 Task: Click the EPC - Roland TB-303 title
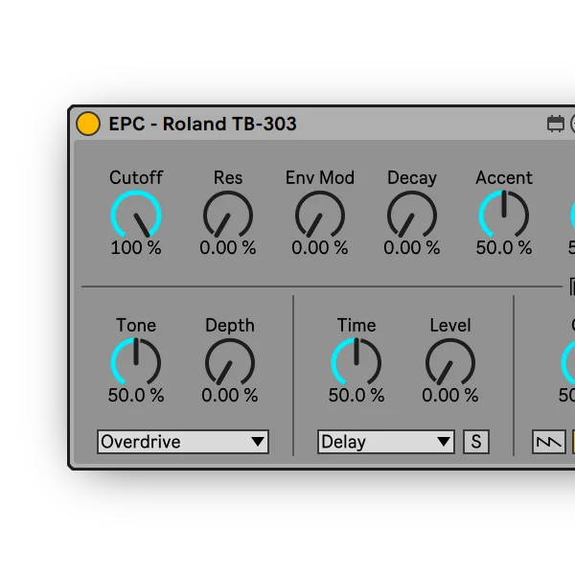203,124
